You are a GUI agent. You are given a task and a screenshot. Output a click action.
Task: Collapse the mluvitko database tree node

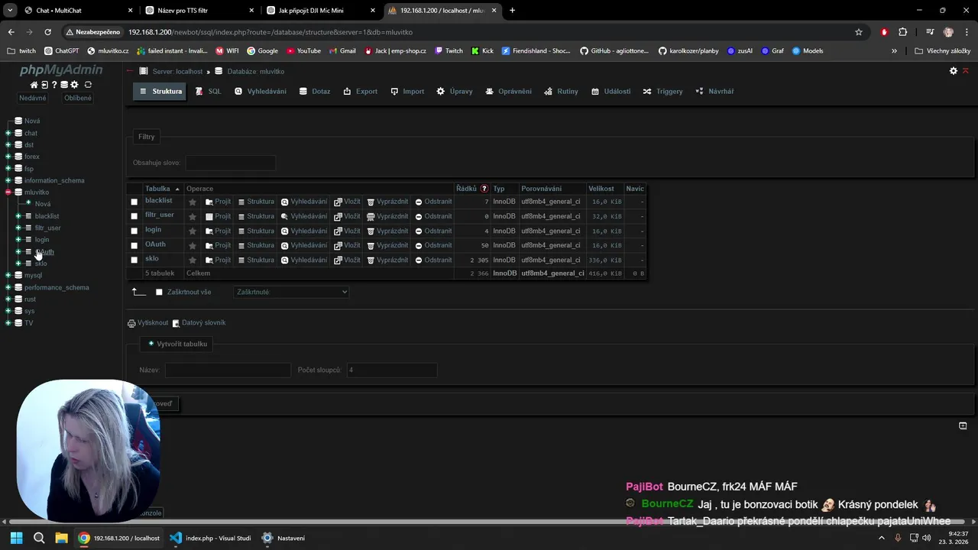[x=8, y=192]
